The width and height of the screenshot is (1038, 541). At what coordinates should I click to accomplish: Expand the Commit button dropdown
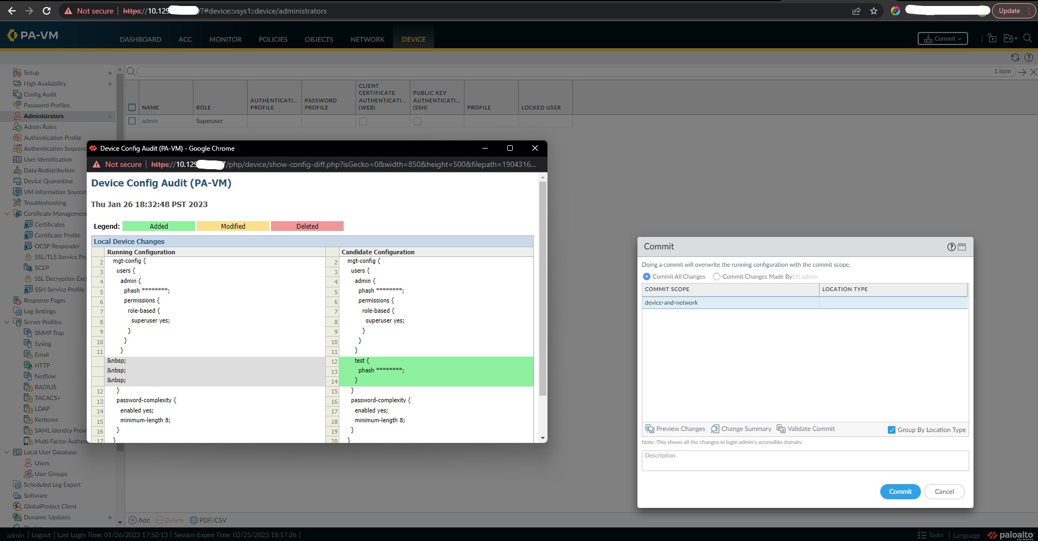pos(960,38)
